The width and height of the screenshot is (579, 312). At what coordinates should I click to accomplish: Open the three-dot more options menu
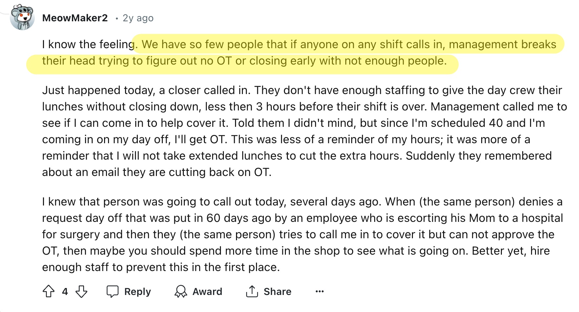point(319,291)
